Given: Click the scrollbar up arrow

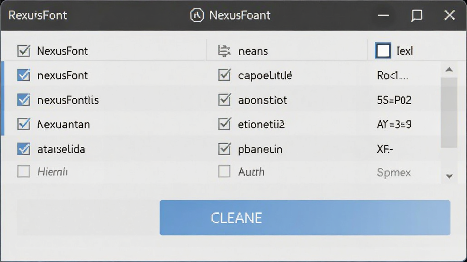Looking at the screenshot, I should point(449,70).
